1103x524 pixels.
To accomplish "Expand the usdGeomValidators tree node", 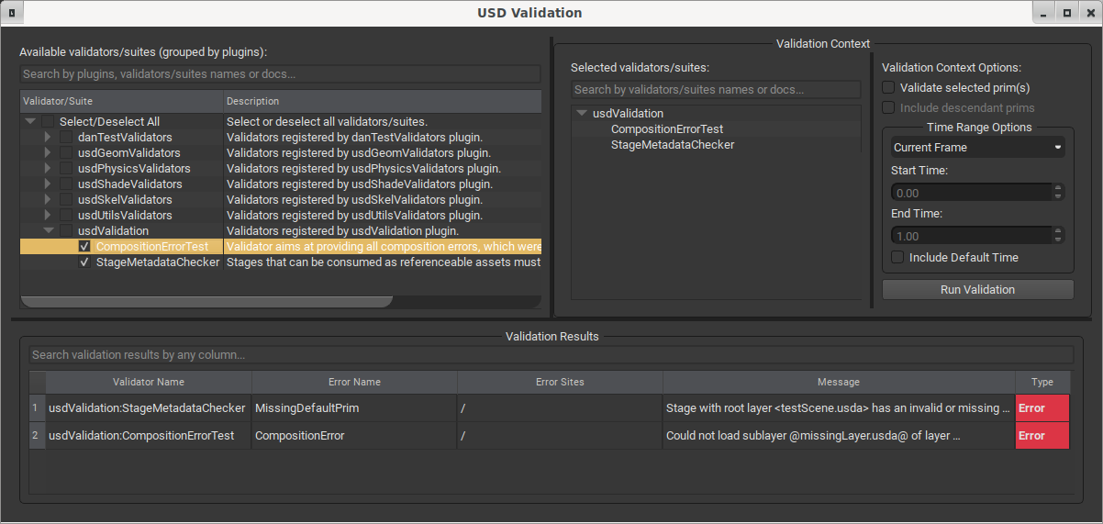I will pos(49,153).
